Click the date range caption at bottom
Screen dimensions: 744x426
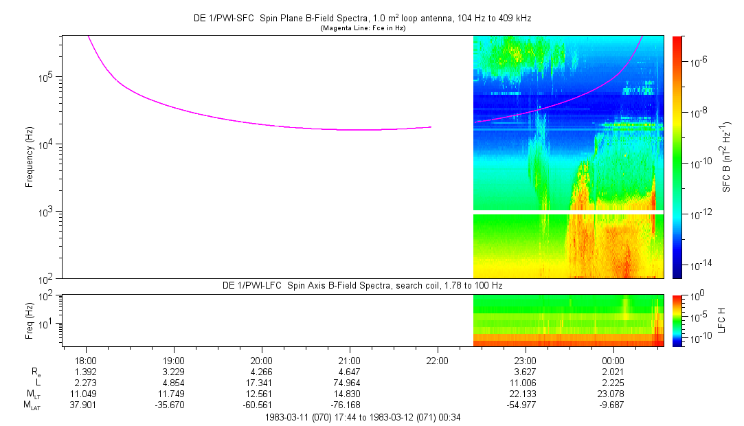362,417
